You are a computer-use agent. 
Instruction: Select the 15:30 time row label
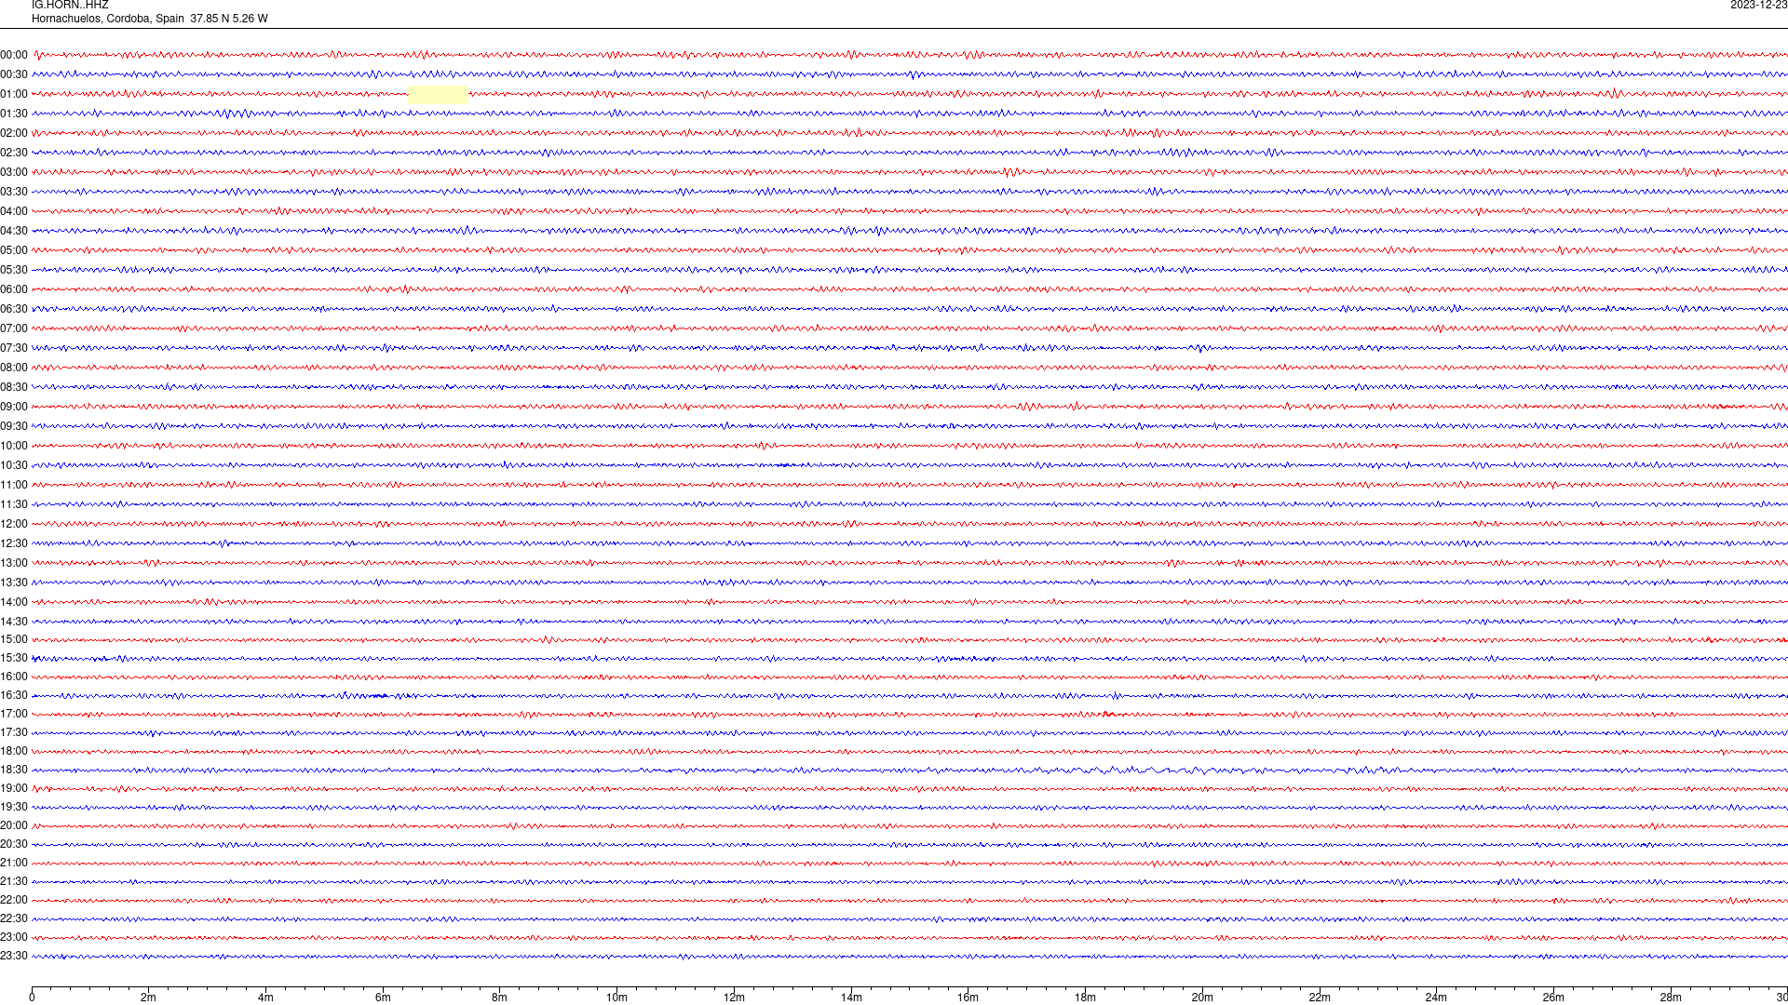pos(14,658)
